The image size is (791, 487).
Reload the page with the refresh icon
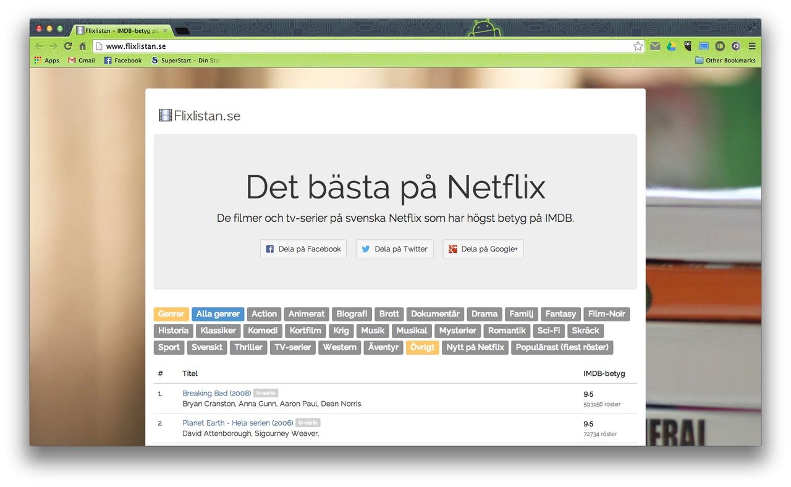click(68, 46)
